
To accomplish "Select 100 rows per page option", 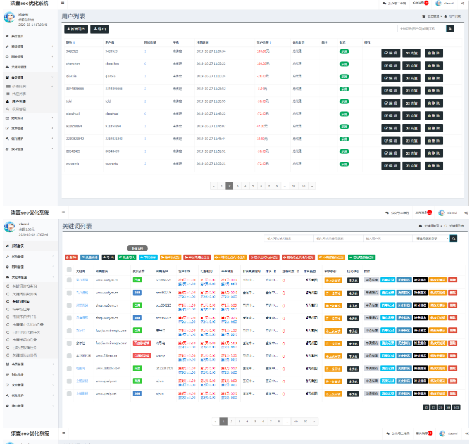I will point(456,407).
